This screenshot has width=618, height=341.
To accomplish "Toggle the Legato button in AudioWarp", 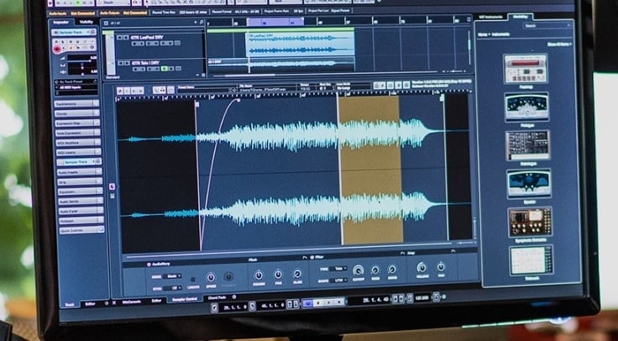I will [193, 279].
